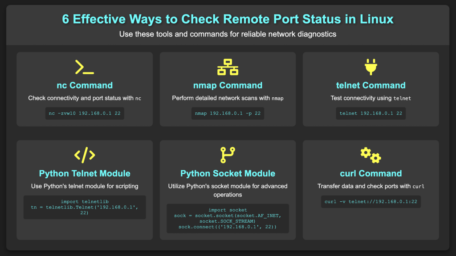The height and width of the screenshot is (256, 456).
Task: Click the telnet 192.168.0.1 22 snippet
Action: pyautogui.click(x=370, y=113)
